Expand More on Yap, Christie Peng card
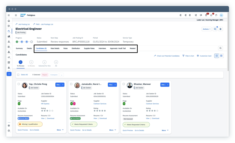 tap(60, 130)
